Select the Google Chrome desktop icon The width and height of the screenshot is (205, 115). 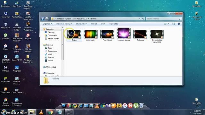click(x=5, y=102)
